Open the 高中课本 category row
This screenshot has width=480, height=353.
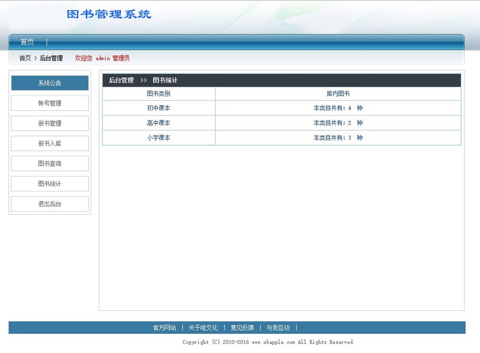click(x=158, y=123)
